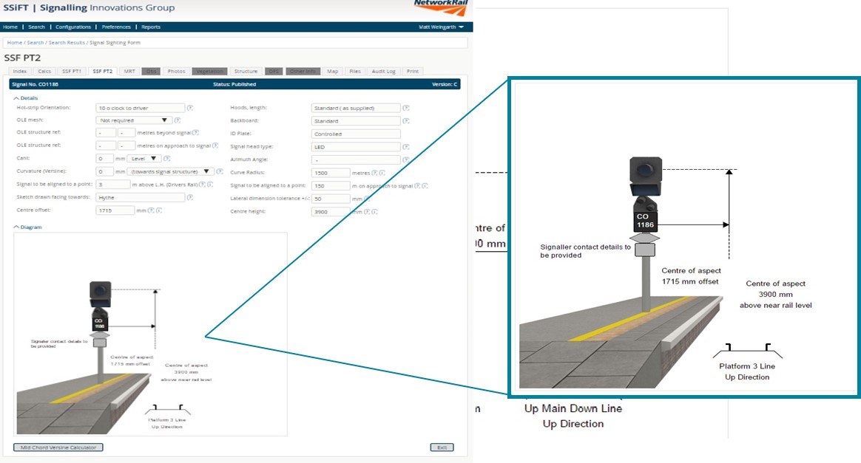Follow the Search Results breadcrumb link

67,43
